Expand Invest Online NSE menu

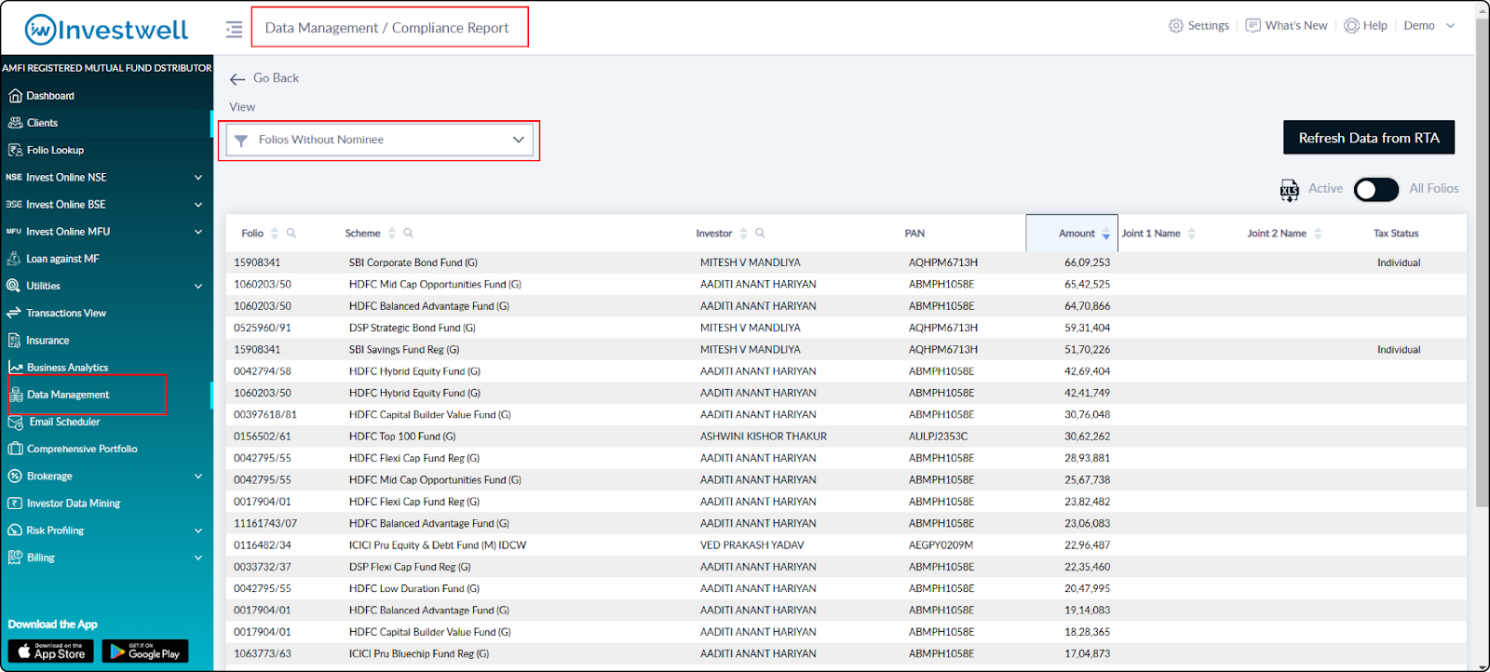click(198, 178)
